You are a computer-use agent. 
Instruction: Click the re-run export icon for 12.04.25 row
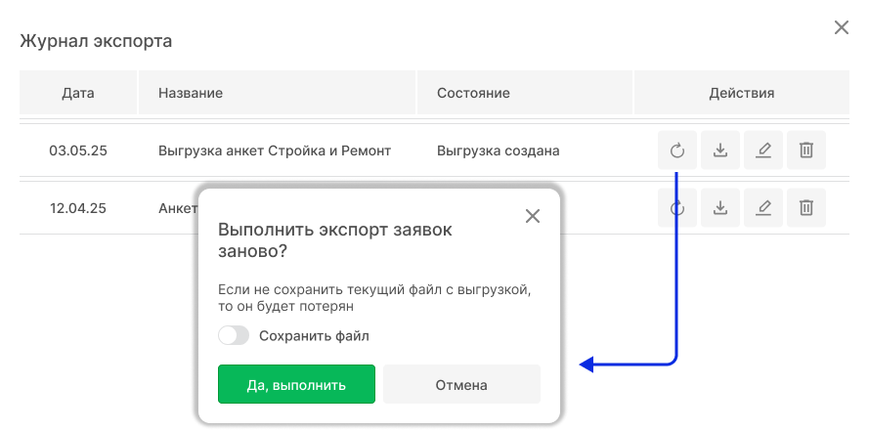[x=676, y=207]
